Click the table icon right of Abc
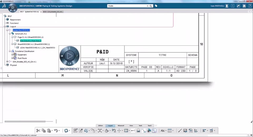The height and width of the screenshot is (137, 253). [169, 131]
